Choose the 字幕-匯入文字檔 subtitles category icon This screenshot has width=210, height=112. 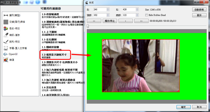[6, 48]
